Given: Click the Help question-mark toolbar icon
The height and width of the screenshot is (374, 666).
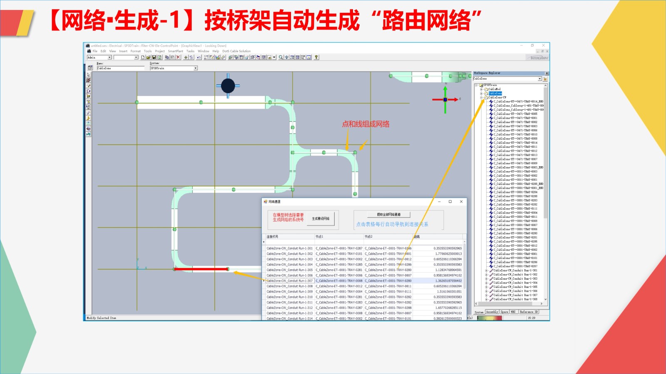Looking at the screenshot, I should point(316,57).
